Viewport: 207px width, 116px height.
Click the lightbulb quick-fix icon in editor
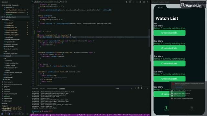(x=38, y=35)
